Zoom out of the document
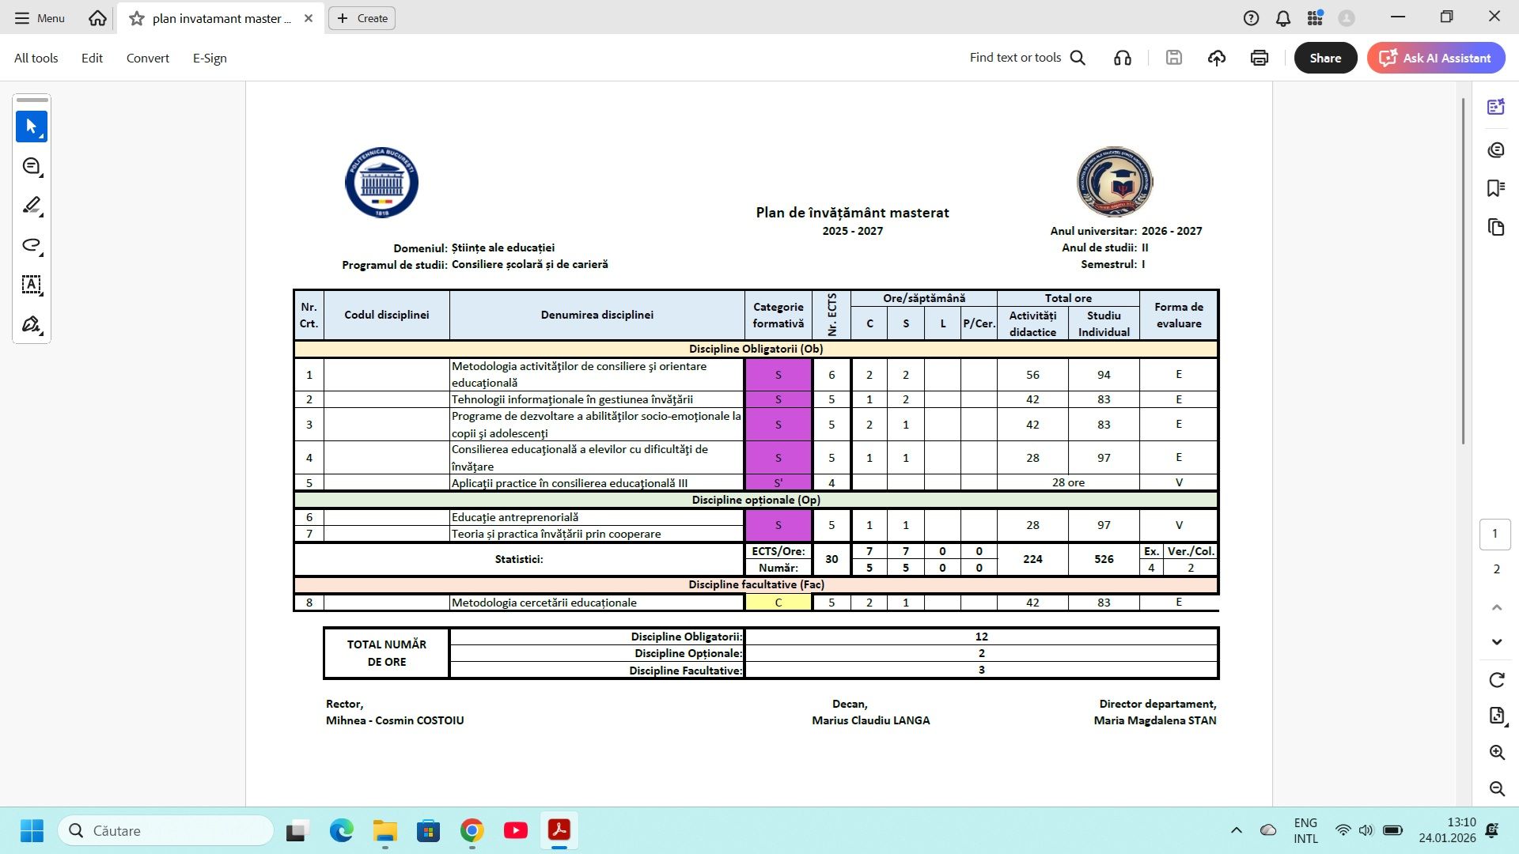1519x854 pixels. (x=1496, y=789)
